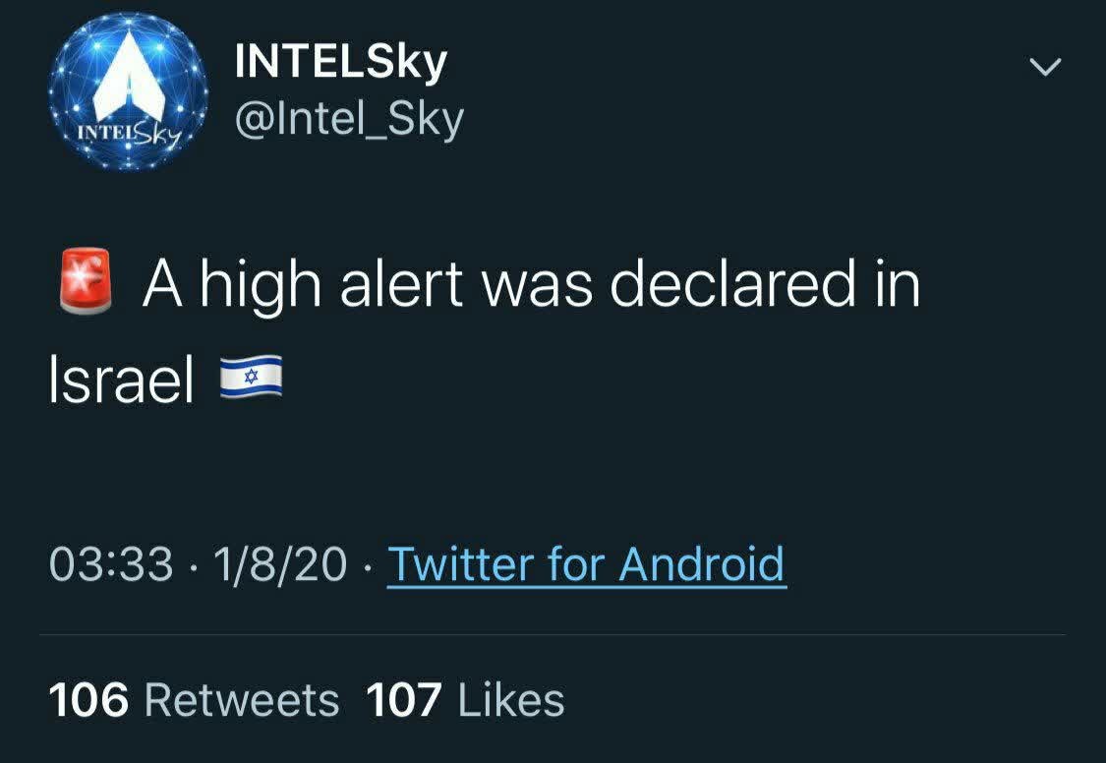The width and height of the screenshot is (1106, 763).
Task: Select the 1/8/20 tweet date
Action: (280, 564)
